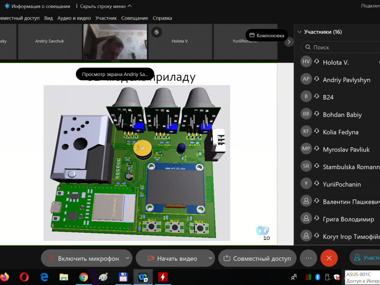Turn on camera with Начать видео

[x=171, y=258]
